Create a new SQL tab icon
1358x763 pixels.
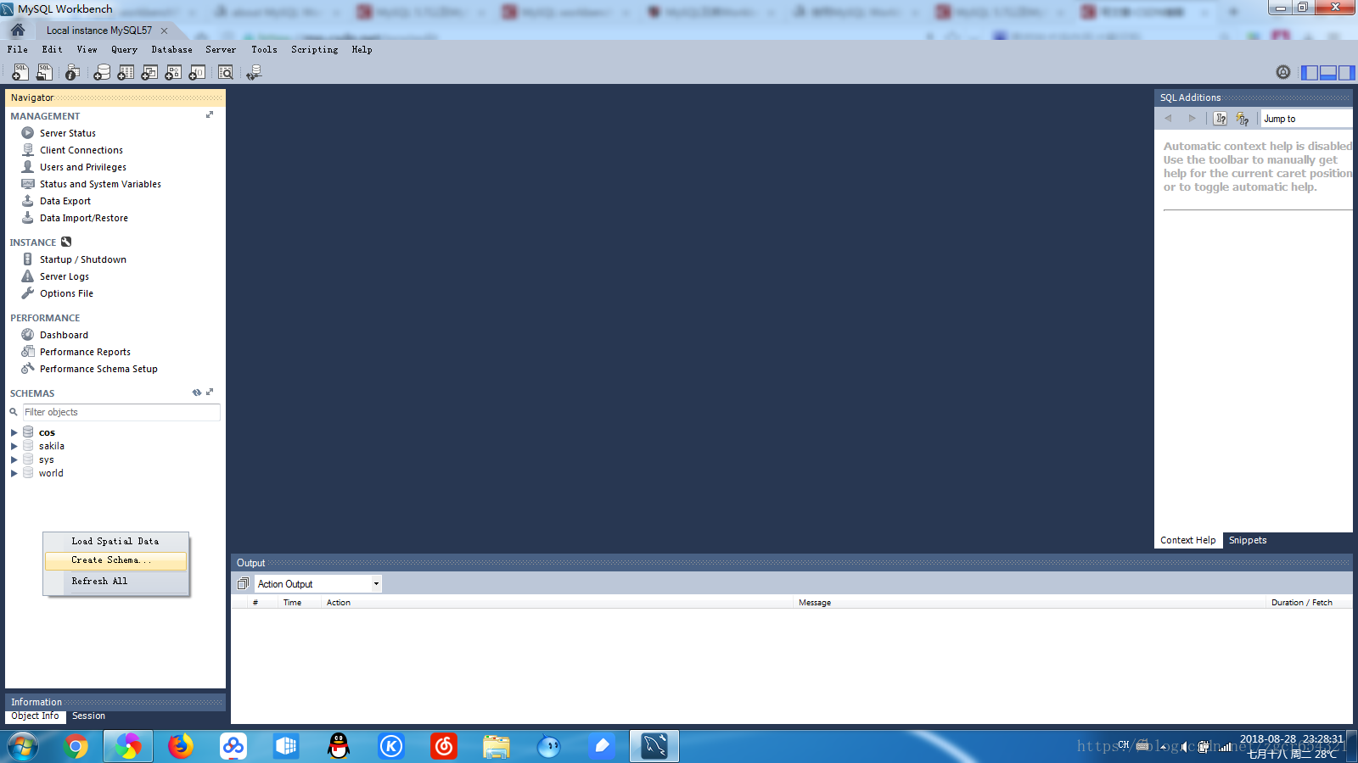tap(20, 73)
